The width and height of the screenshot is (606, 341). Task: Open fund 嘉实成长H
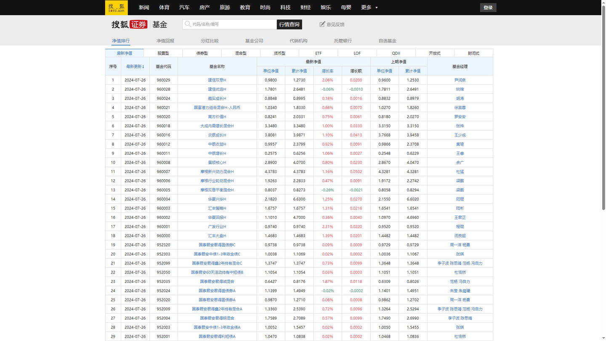click(x=217, y=99)
